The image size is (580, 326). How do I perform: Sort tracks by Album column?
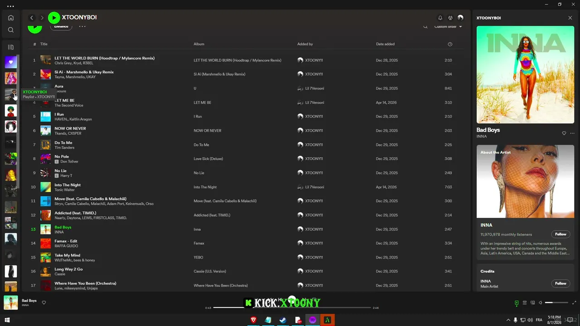click(x=199, y=44)
